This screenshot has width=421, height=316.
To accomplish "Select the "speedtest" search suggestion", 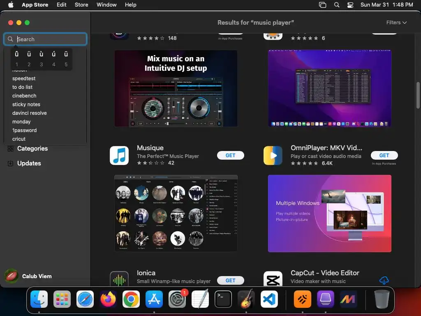I will point(23,79).
